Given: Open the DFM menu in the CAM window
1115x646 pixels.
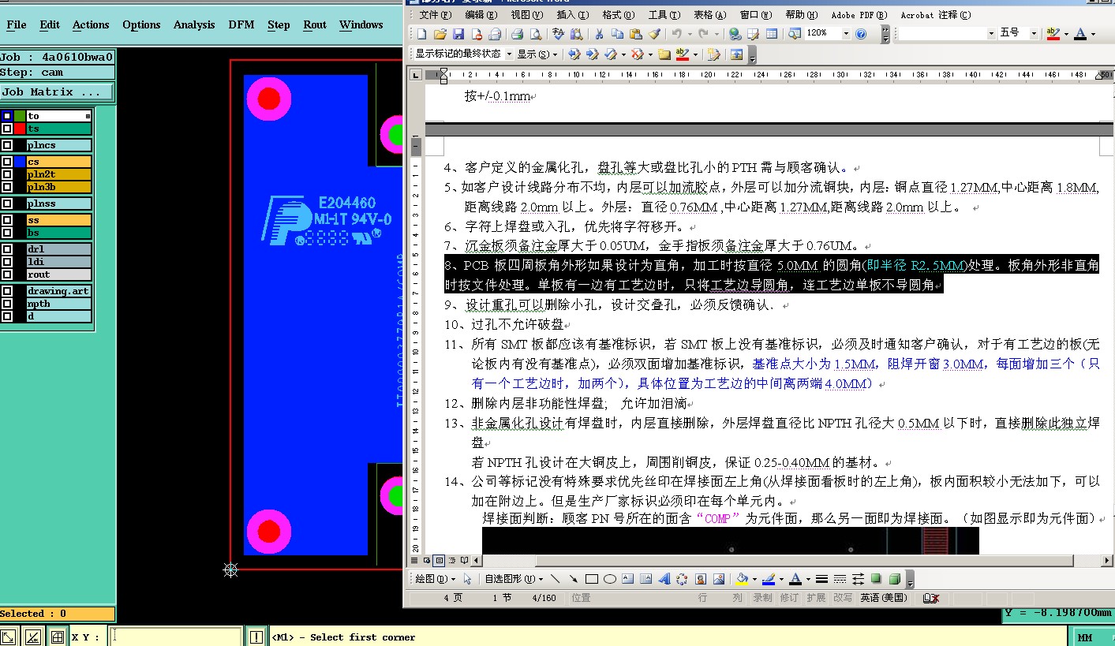Looking at the screenshot, I should pos(241,24).
